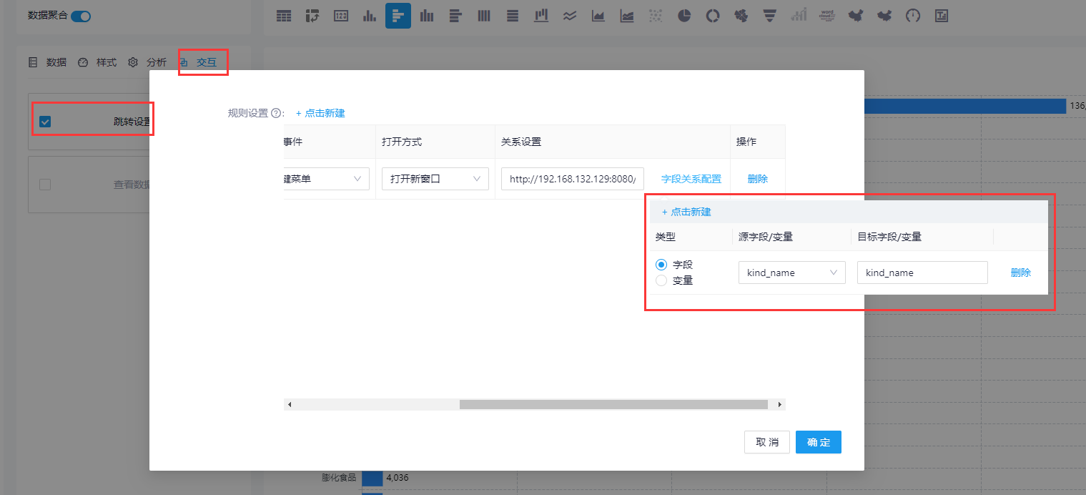Expand the event dropdown showing 建菜单
1086x495 pixels.
[325, 178]
